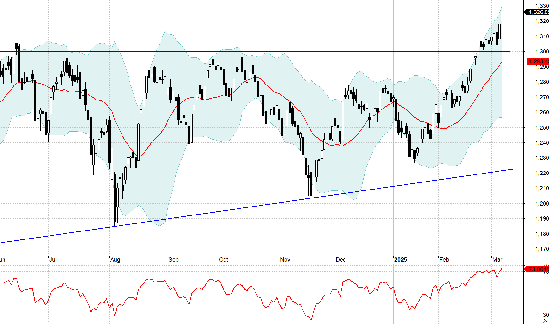Image resolution: width=549 pixels, height=324 pixels.
Task: Select the latest white candlestick in March
Action: (x=502, y=17)
